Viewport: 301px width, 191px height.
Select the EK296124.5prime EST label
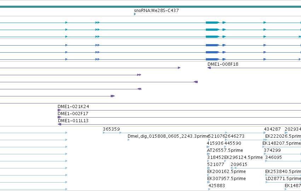(243, 157)
